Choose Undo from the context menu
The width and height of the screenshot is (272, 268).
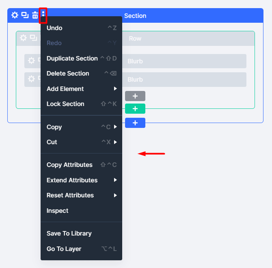[81, 28]
